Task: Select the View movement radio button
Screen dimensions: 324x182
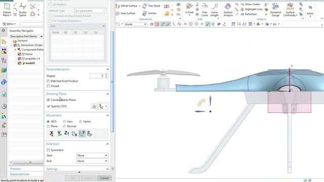Action: pos(64,121)
